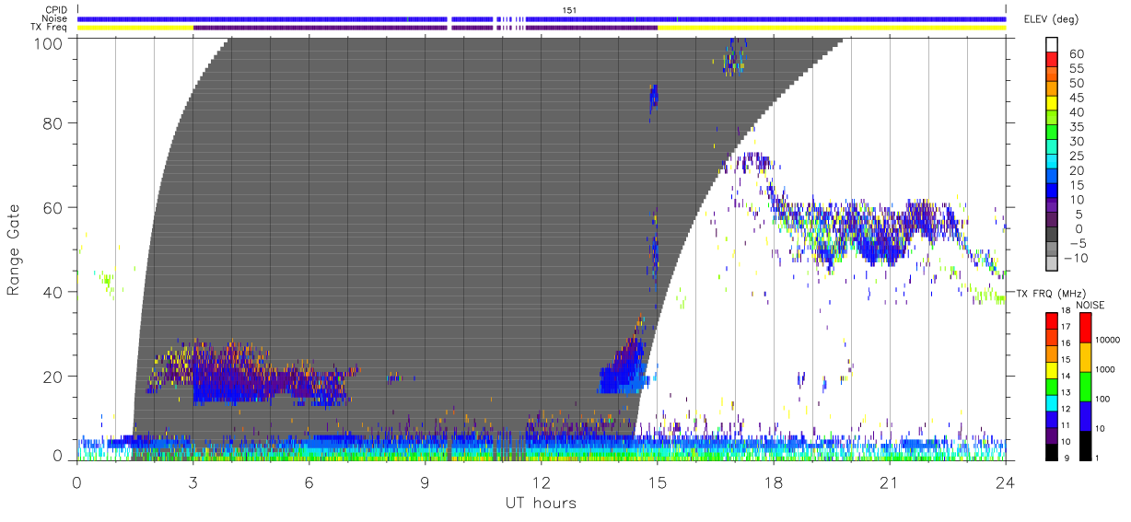Click the white top swatch of ELEV color bar

click(x=1053, y=46)
